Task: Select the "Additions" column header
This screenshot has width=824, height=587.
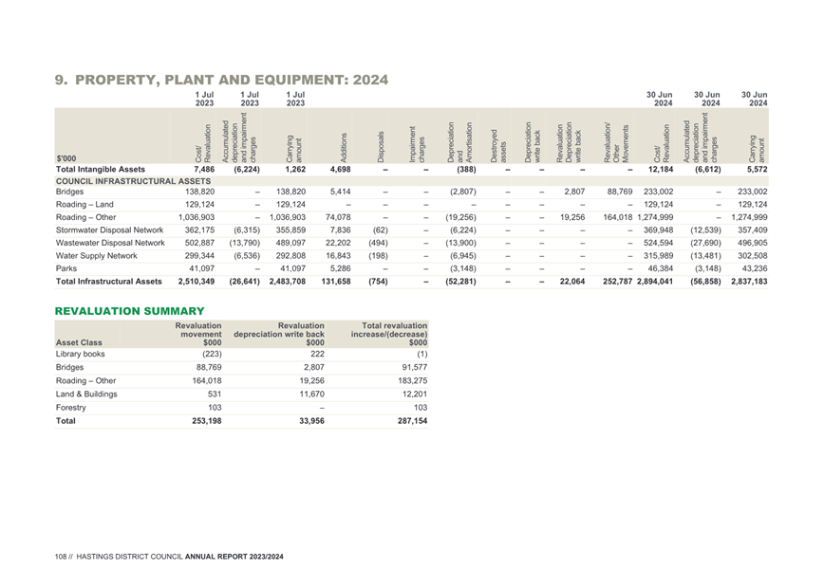Action: point(344,147)
